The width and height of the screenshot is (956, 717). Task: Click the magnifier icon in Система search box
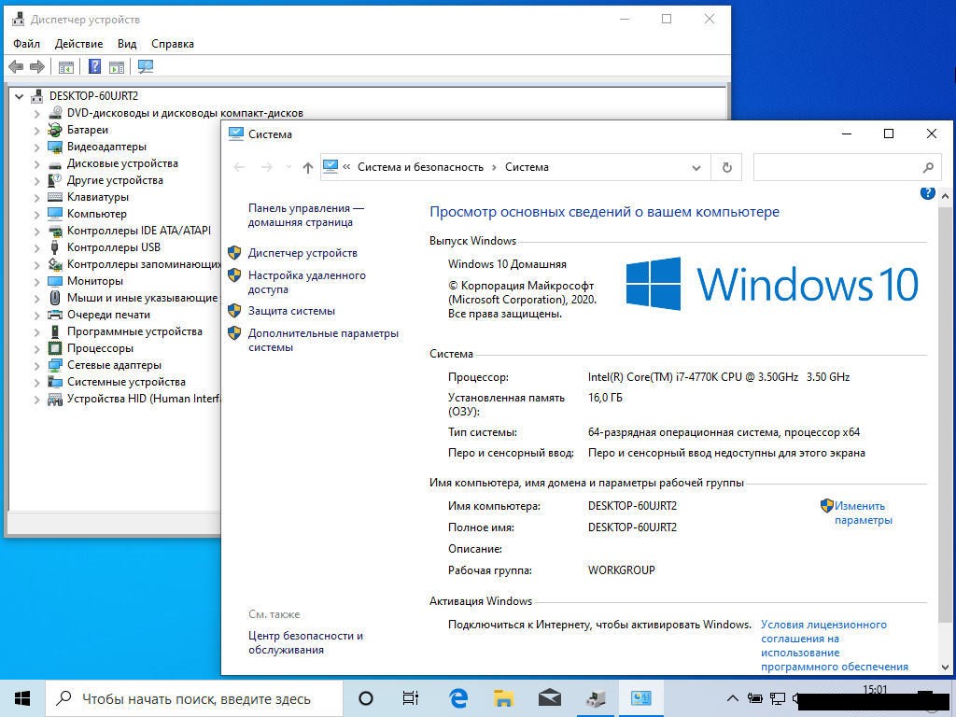(928, 167)
